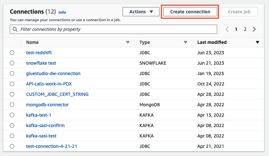Image resolution: width=269 pixels, height=156 pixels.
Task: Click the Name column sort icon
Action: pos(128,42)
